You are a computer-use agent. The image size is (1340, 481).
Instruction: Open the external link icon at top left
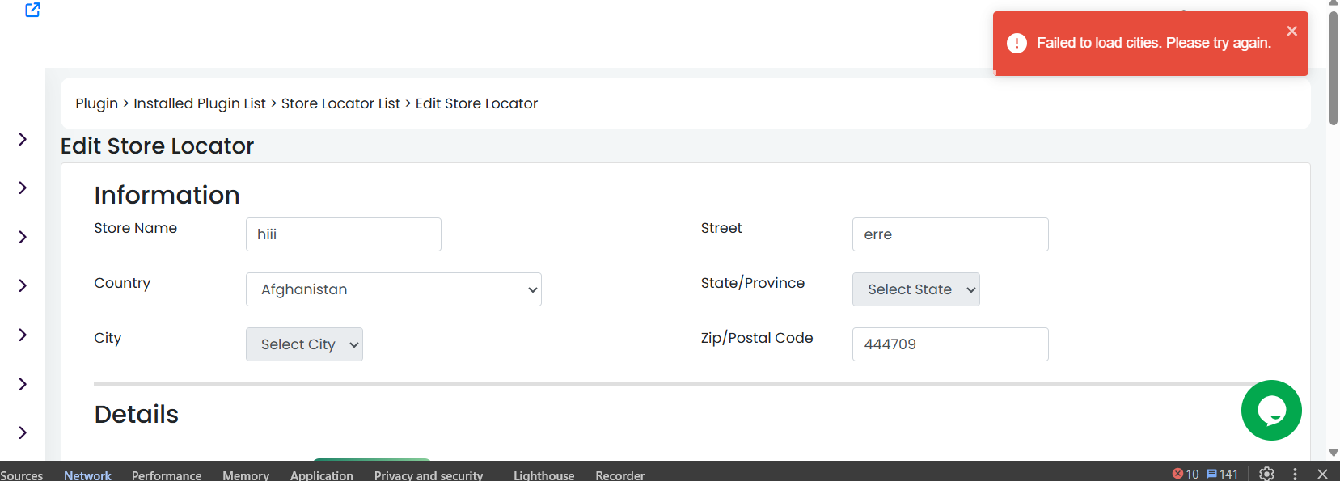click(x=32, y=10)
